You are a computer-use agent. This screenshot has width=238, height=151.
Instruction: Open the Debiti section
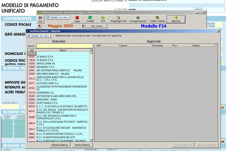[77, 19]
